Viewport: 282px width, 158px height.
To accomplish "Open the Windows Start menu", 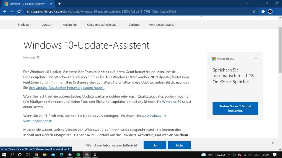I will pos(4,155).
